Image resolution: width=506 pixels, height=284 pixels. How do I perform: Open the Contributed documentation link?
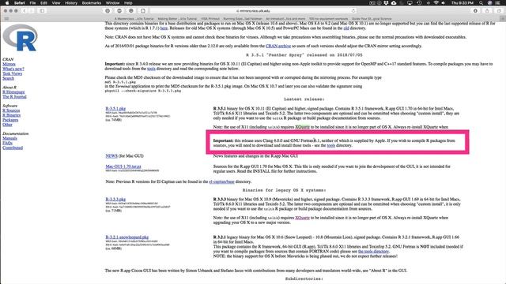(x=13, y=148)
